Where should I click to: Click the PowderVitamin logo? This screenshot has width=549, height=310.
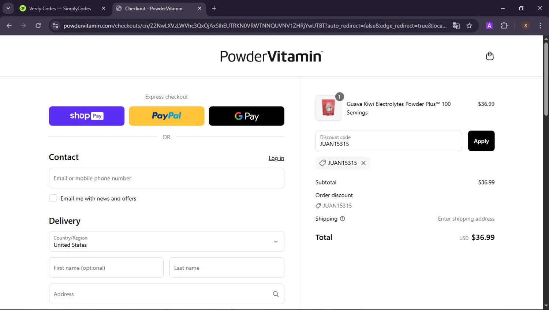pyautogui.click(x=272, y=56)
